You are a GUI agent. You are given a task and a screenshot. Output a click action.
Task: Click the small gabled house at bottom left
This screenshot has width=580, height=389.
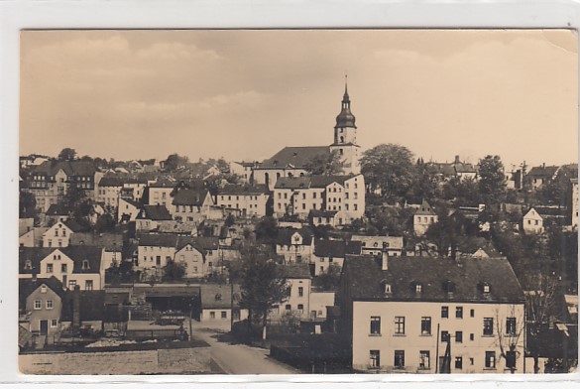coord(42,305)
